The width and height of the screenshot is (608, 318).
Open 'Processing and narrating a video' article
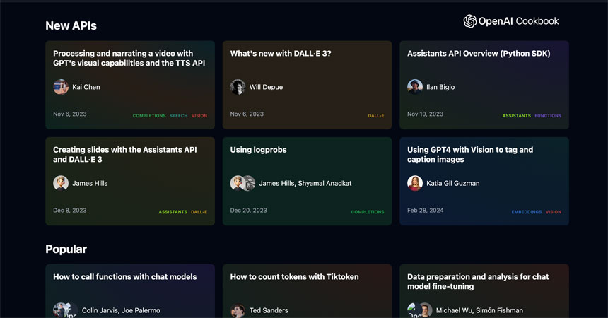pos(129,58)
